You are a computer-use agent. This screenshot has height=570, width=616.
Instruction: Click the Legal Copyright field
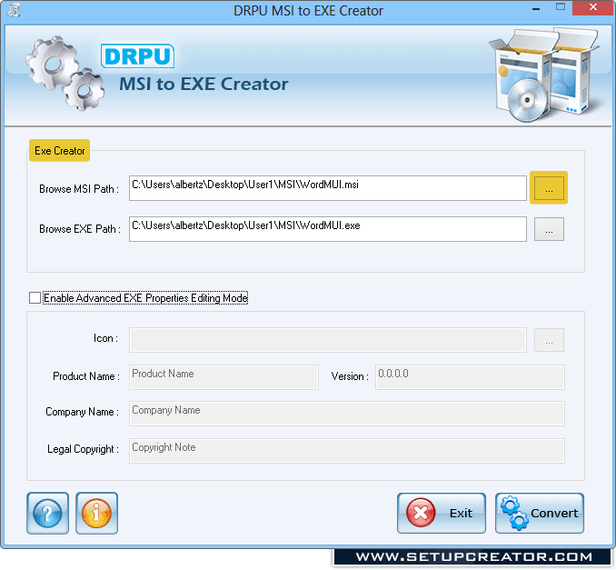coord(347,451)
